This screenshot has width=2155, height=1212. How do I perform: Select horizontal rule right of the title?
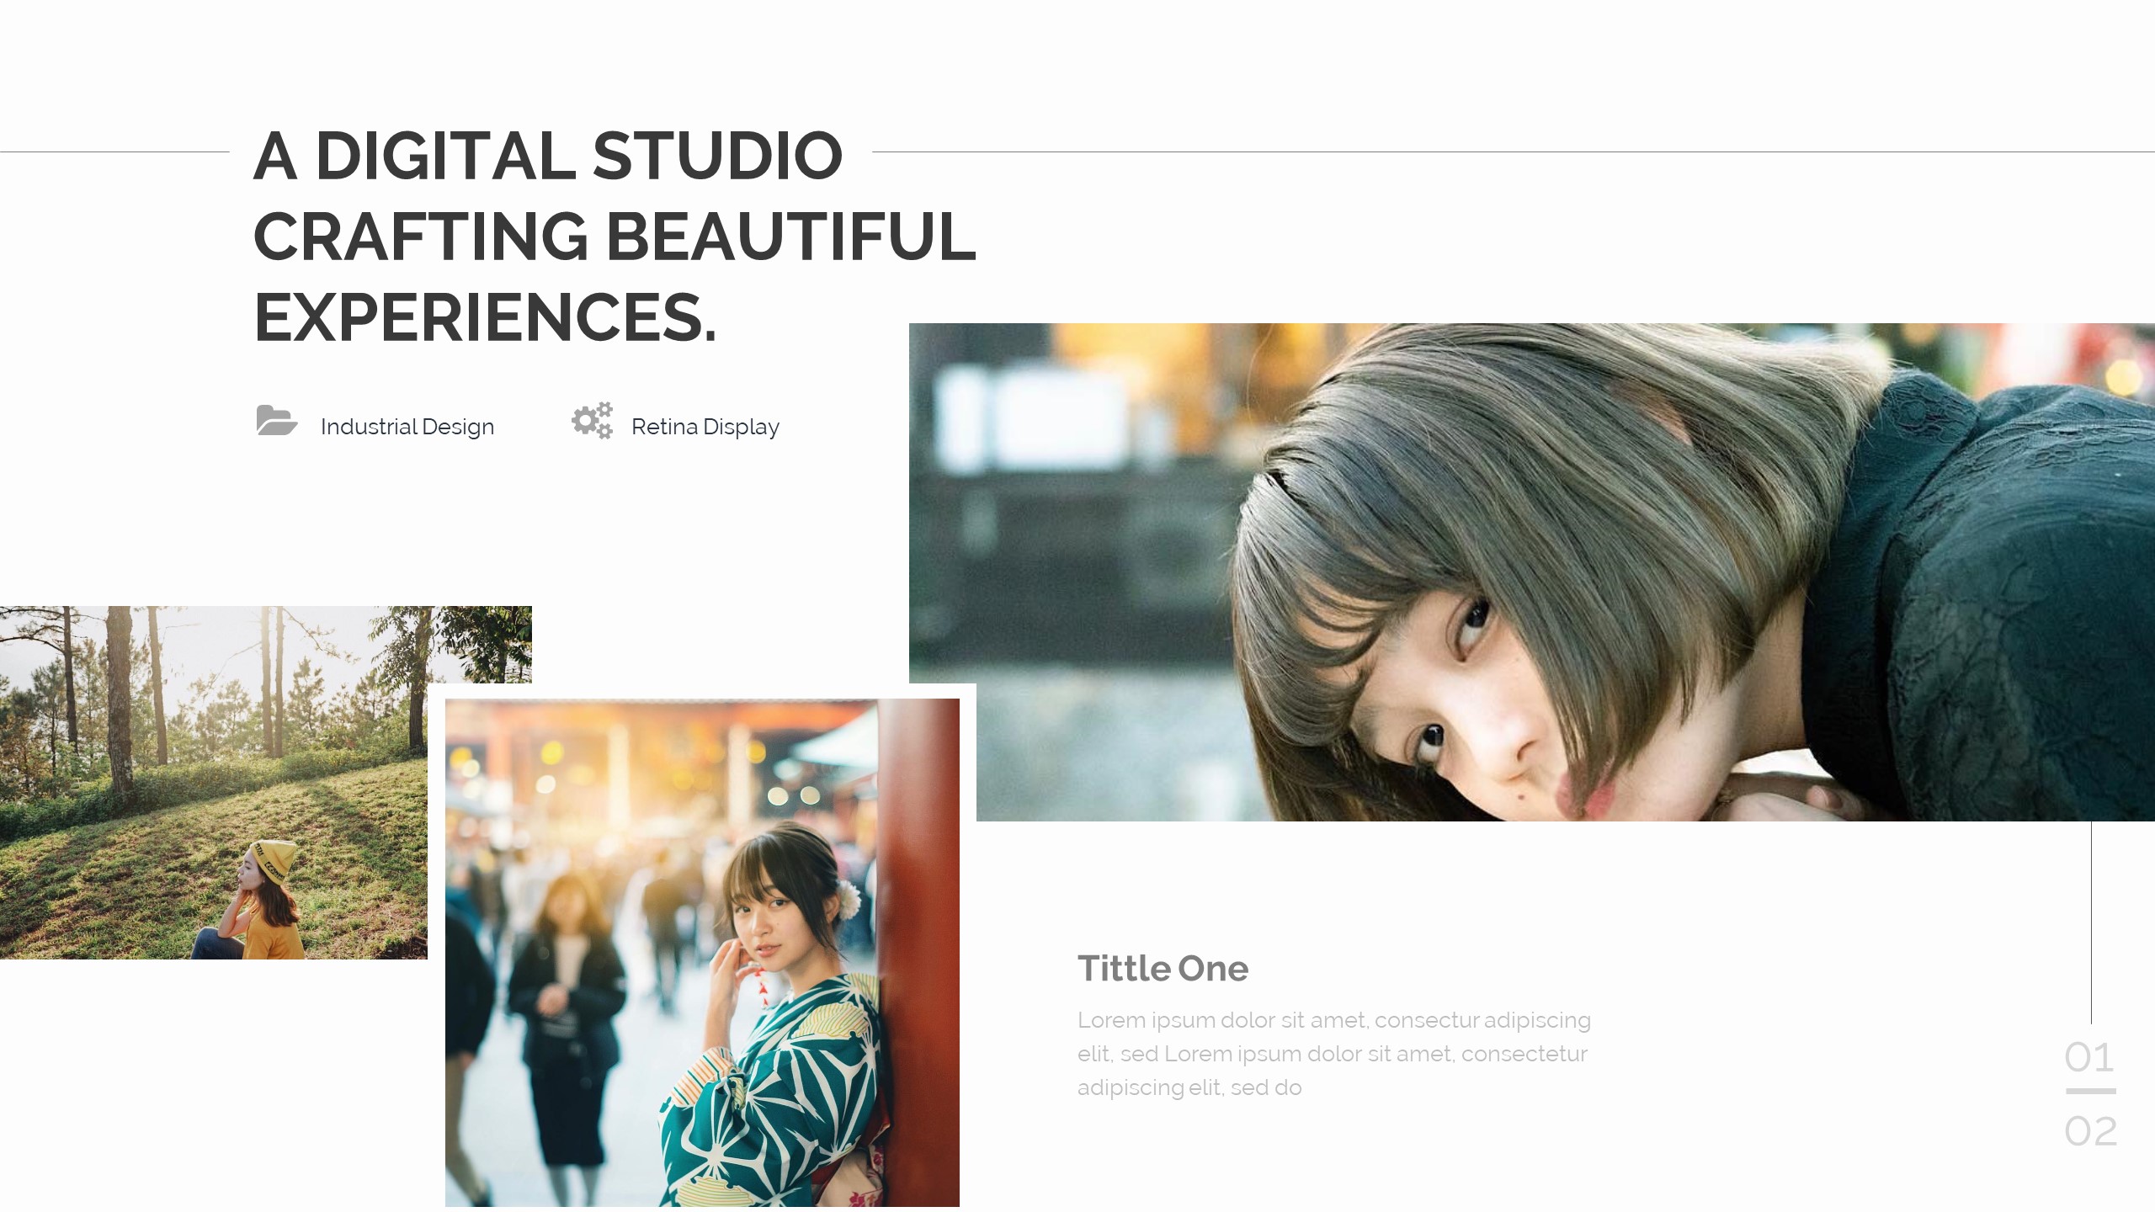[x=1515, y=152]
